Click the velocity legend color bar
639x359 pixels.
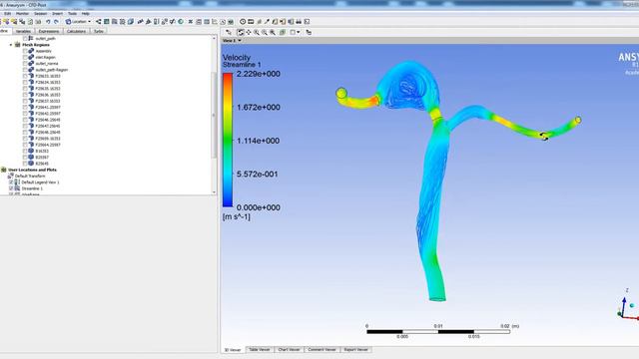pyautogui.click(x=228, y=140)
